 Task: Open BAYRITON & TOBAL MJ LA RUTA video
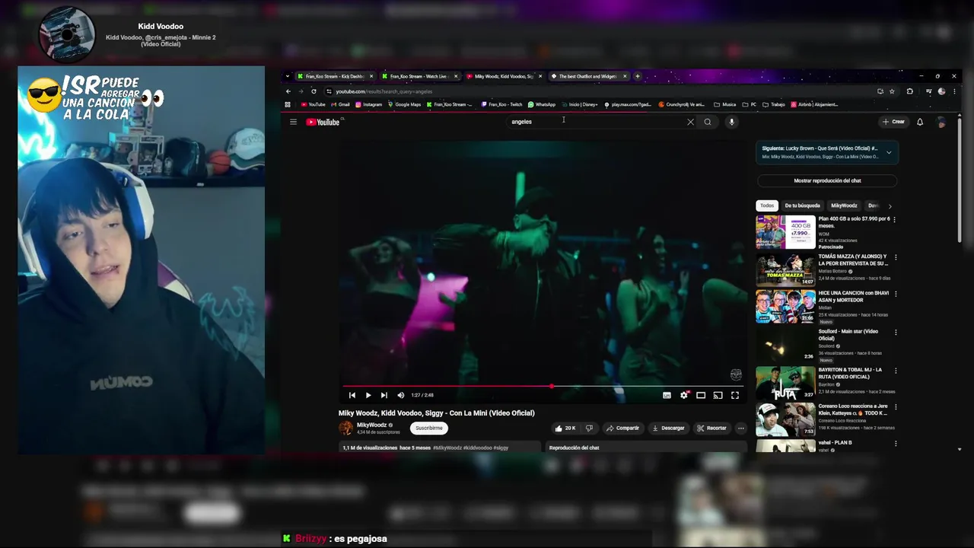coord(785,383)
